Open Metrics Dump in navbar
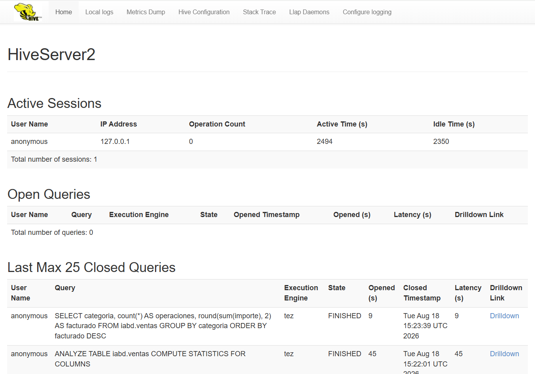This screenshot has width=535, height=374. [x=146, y=12]
